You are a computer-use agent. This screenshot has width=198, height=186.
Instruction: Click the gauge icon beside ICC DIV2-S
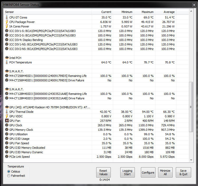(x=7, y=35)
